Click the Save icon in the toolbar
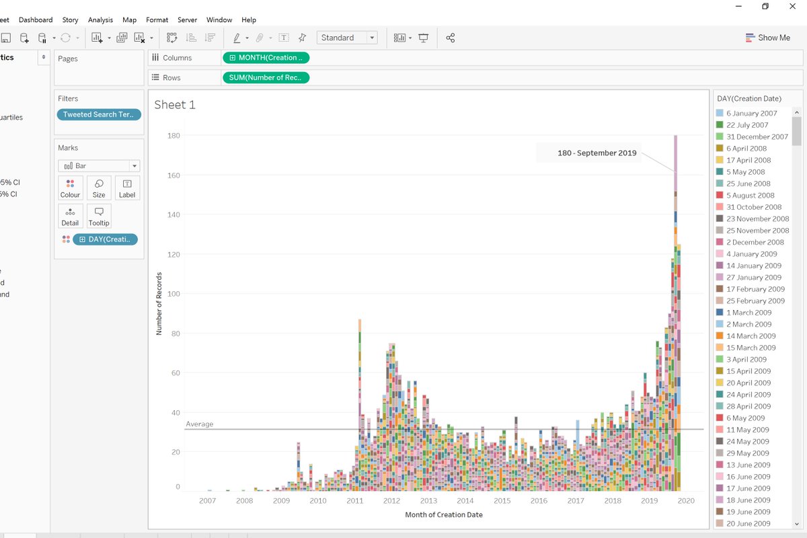807x538 pixels. (x=5, y=38)
